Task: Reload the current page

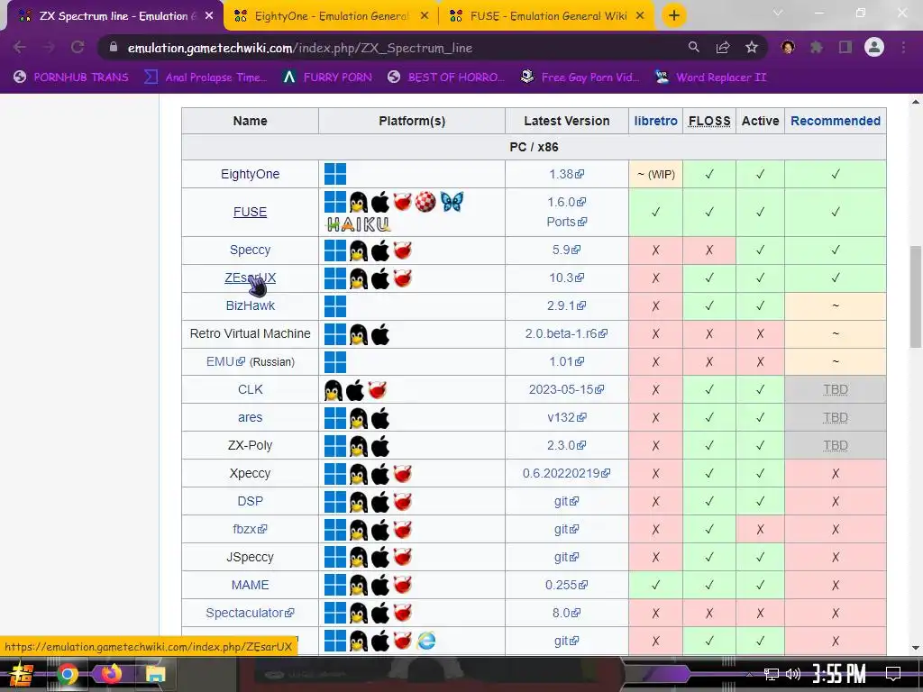Action: point(78,47)
